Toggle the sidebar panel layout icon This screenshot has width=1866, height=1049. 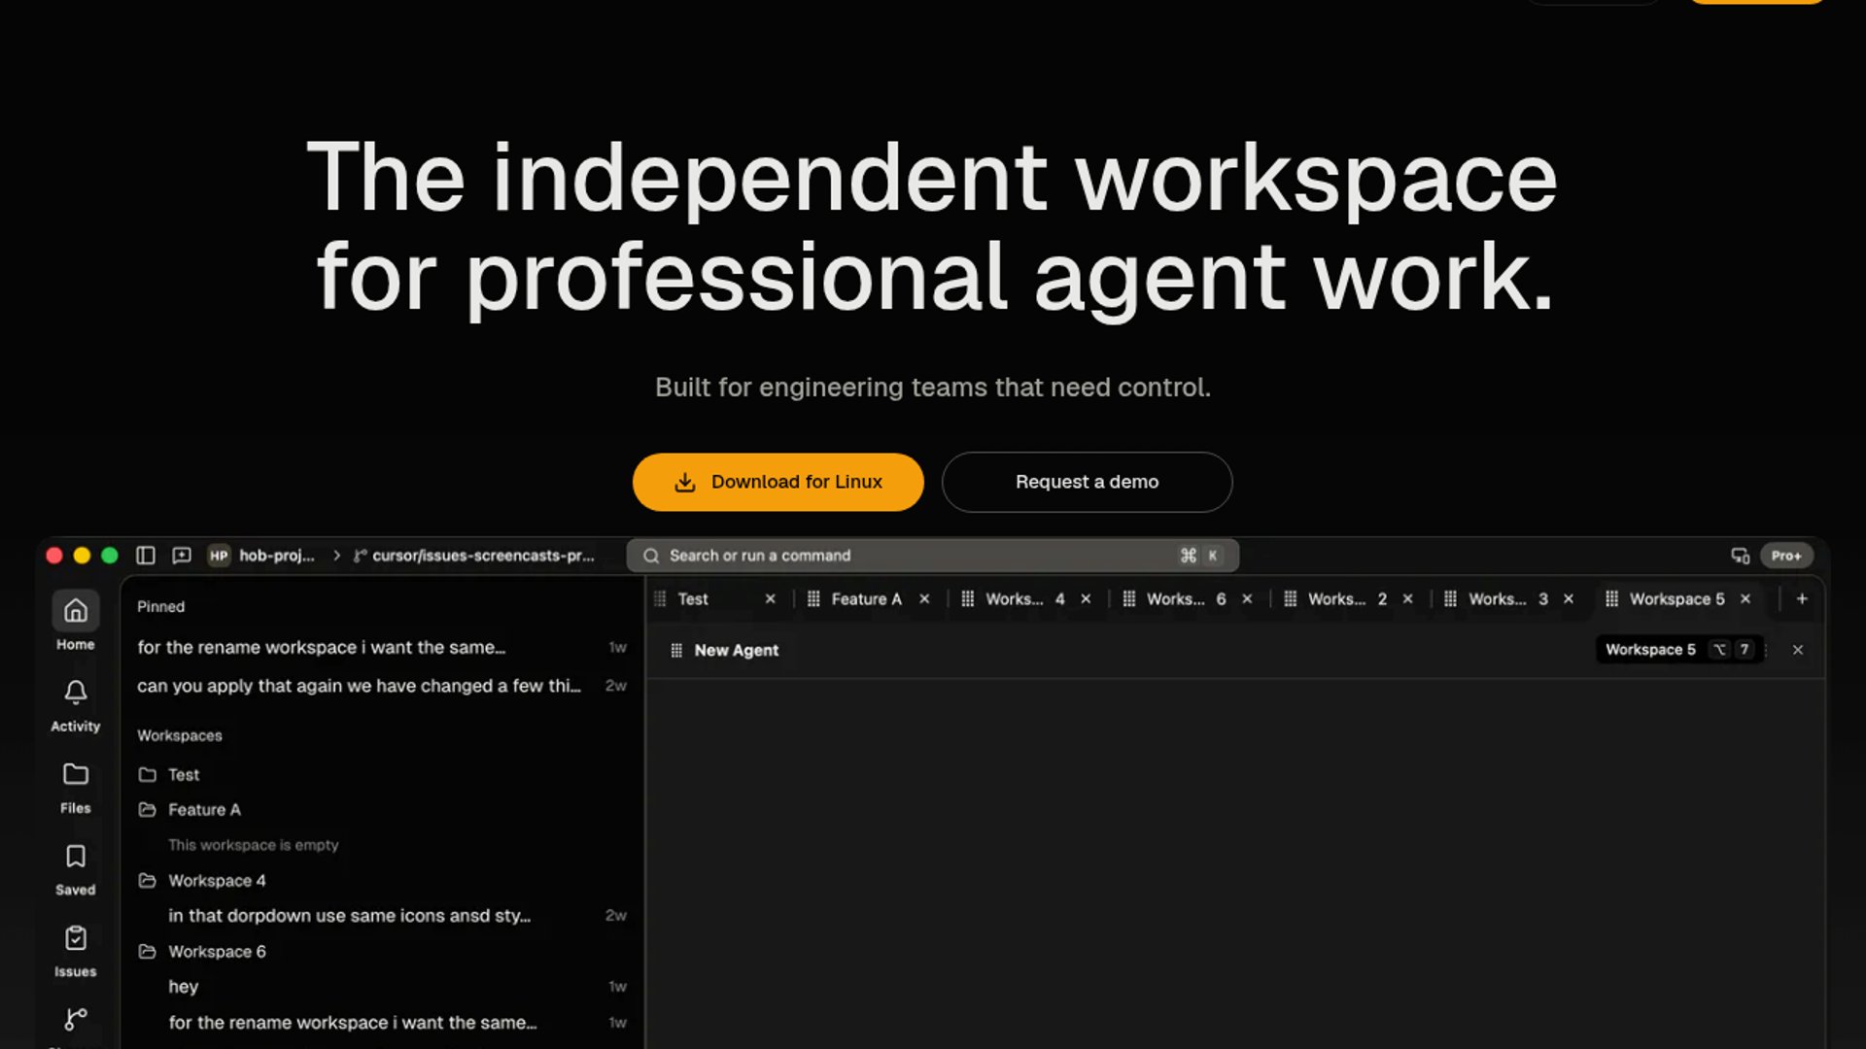[146, 556]
